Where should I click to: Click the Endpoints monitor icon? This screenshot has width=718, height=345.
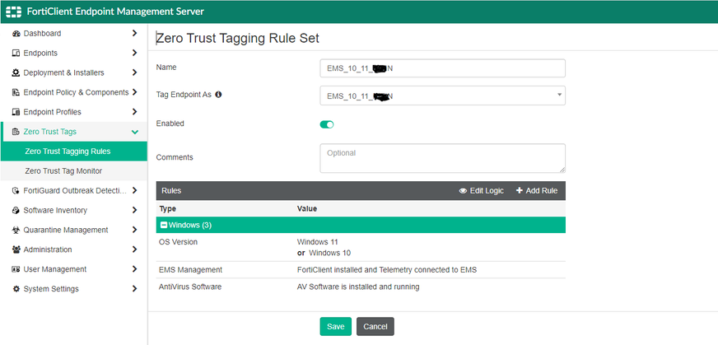(16, 54)
